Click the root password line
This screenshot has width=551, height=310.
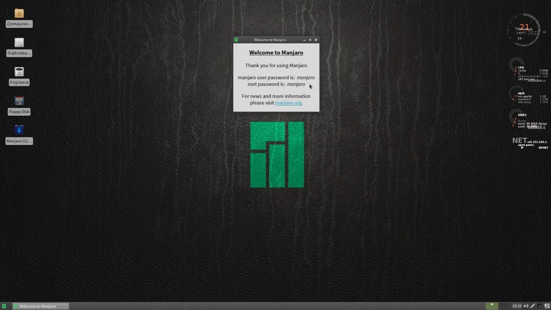[276, 84]
